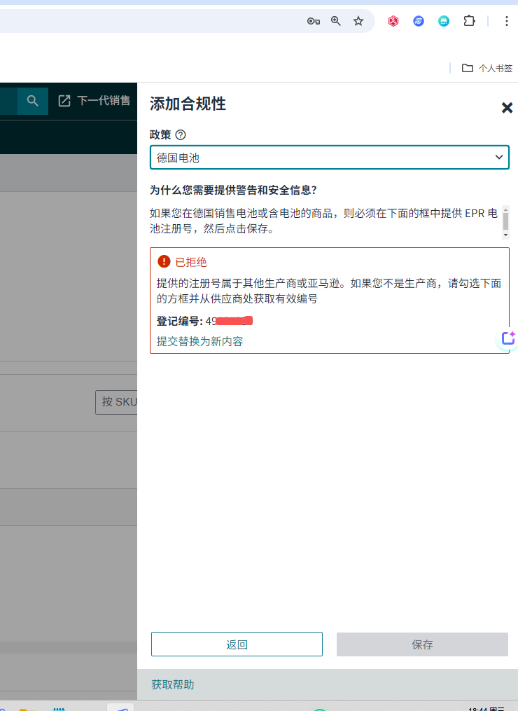Click the help icon next to 政策

click(x=181, y=134)
